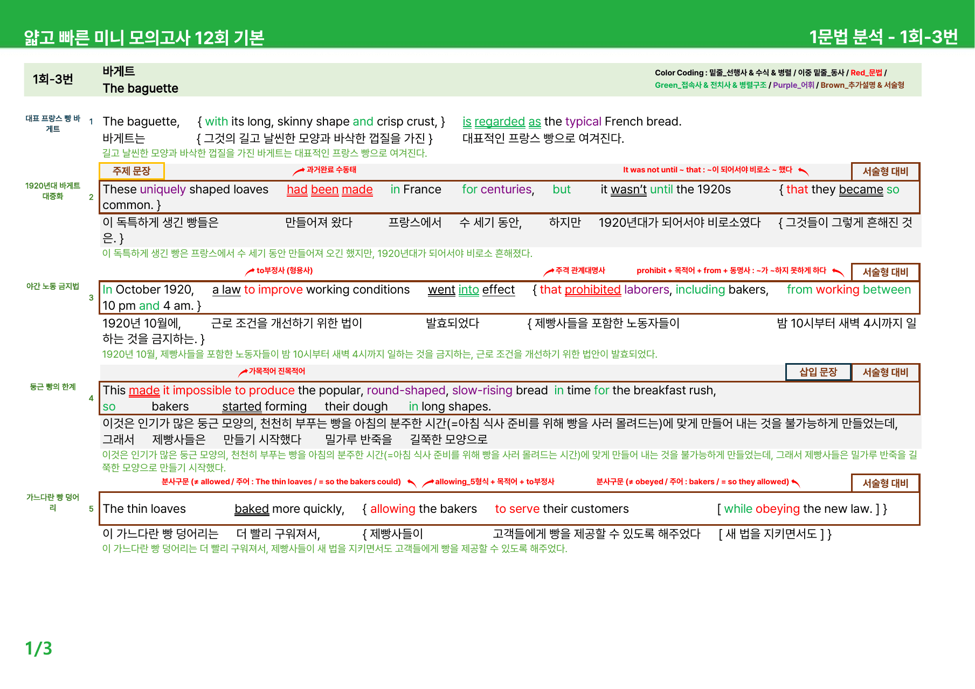The width and height of the screenshot is (975, 689).
Task: Click the note 'prohibit + 목적어 + from + 동명사'
Action: point(694,270)
